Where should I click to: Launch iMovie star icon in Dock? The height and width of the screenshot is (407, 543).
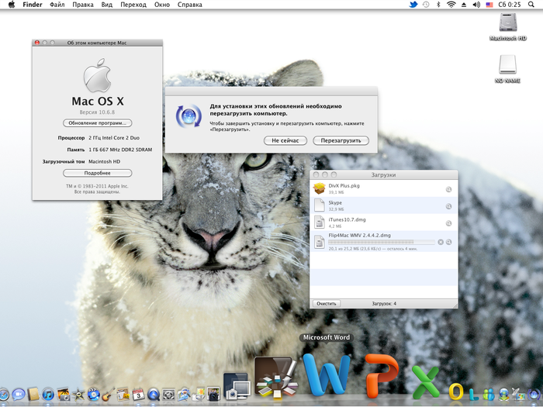point(78,394)
